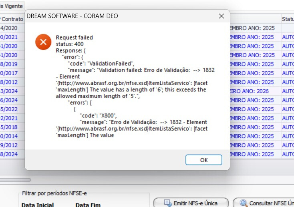The image size is (294, 207).
Task: Select the row with contract date 0/2014
Action: [9, 136]
